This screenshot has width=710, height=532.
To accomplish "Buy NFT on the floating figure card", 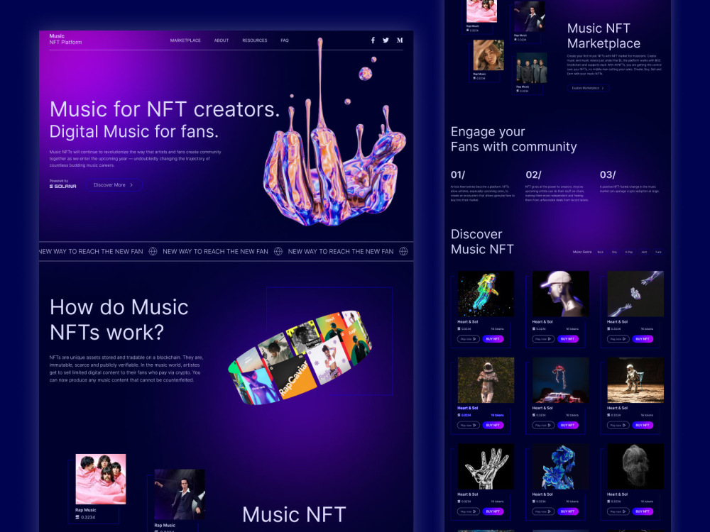I will 567,425.
